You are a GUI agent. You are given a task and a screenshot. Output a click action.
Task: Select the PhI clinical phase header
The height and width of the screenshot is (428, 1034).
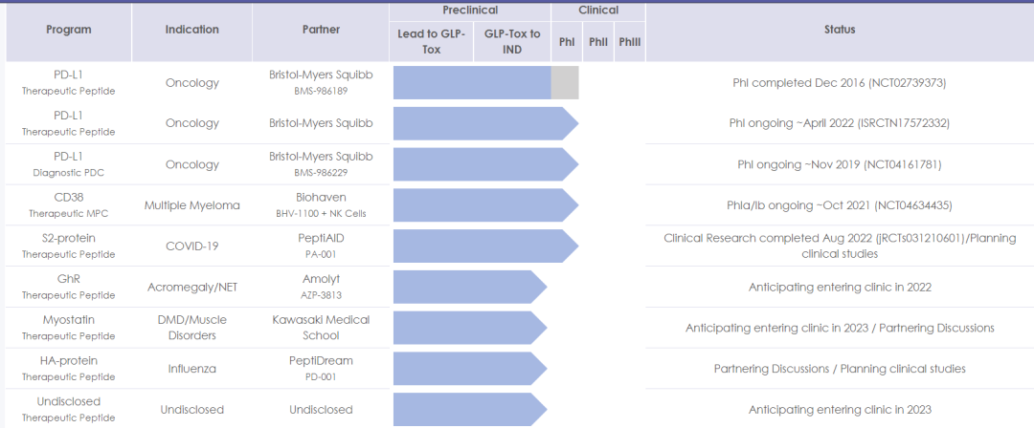[567, 41]
